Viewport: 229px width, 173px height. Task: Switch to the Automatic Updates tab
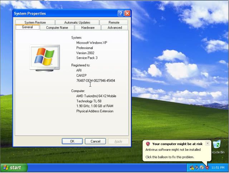pyautogui.click(x=77, y=22)
